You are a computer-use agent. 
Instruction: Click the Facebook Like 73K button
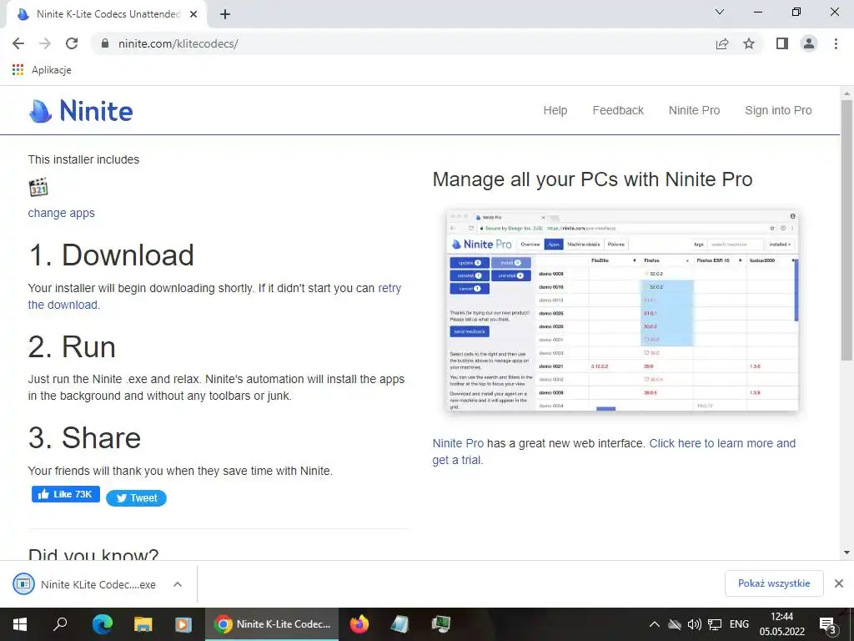(65, 494)
